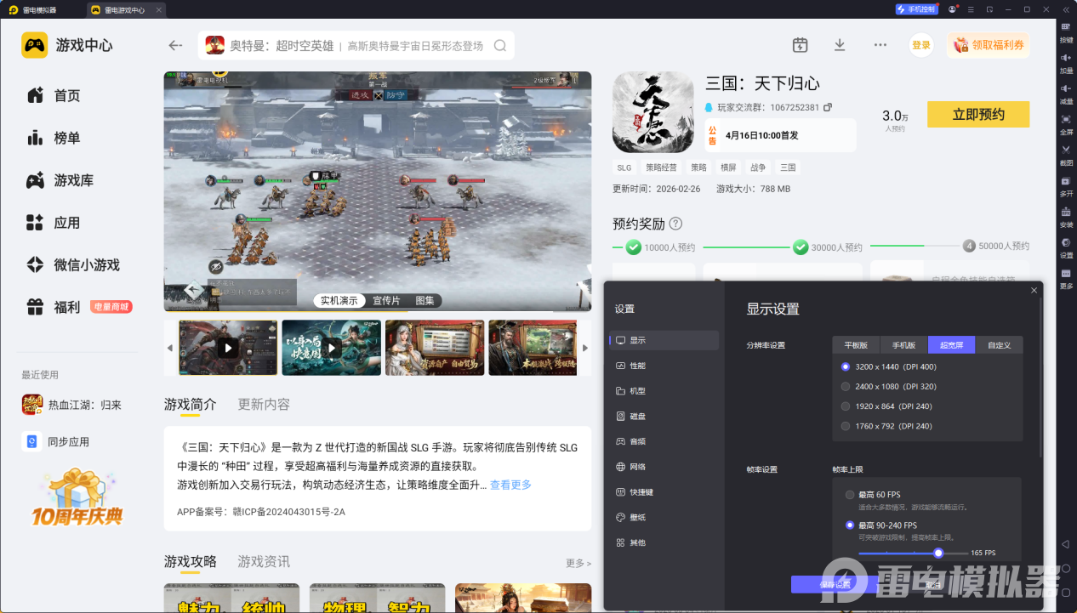Screen dimensions: 1077x613
Task: Open the downloads manager icon
Action: click(x=840, y=45)
